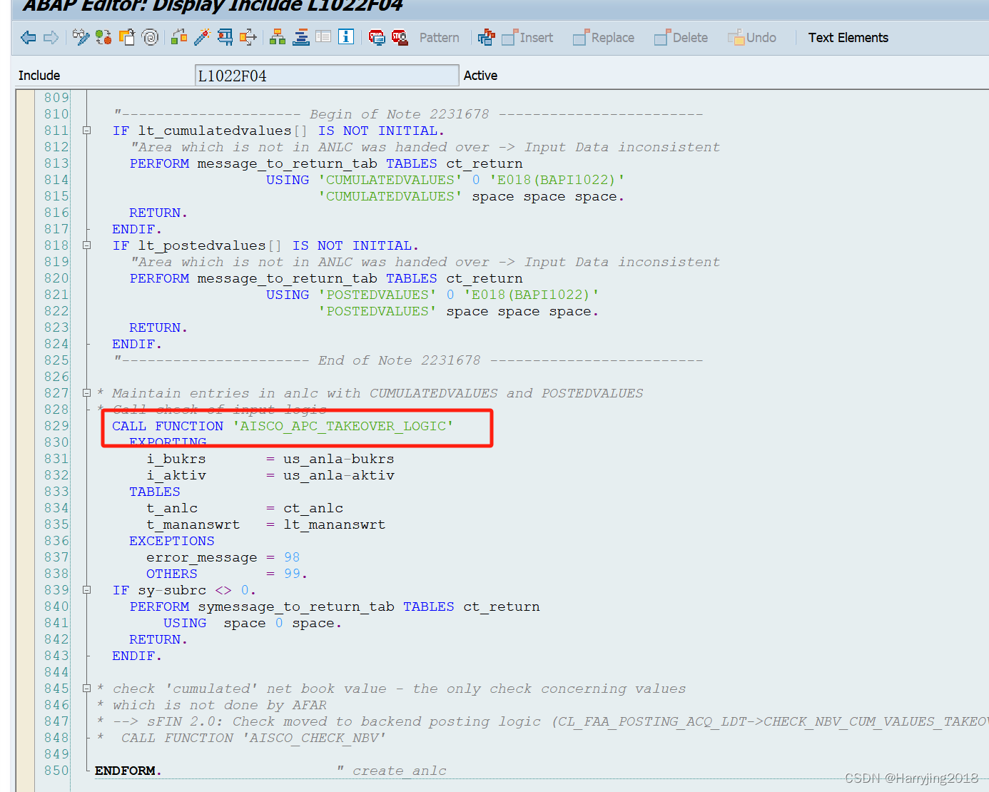Click 'AISCO_APC_TAKEOVER_LOGIC' function name
This screenshot has height=792, width=989.
(343, 426)
